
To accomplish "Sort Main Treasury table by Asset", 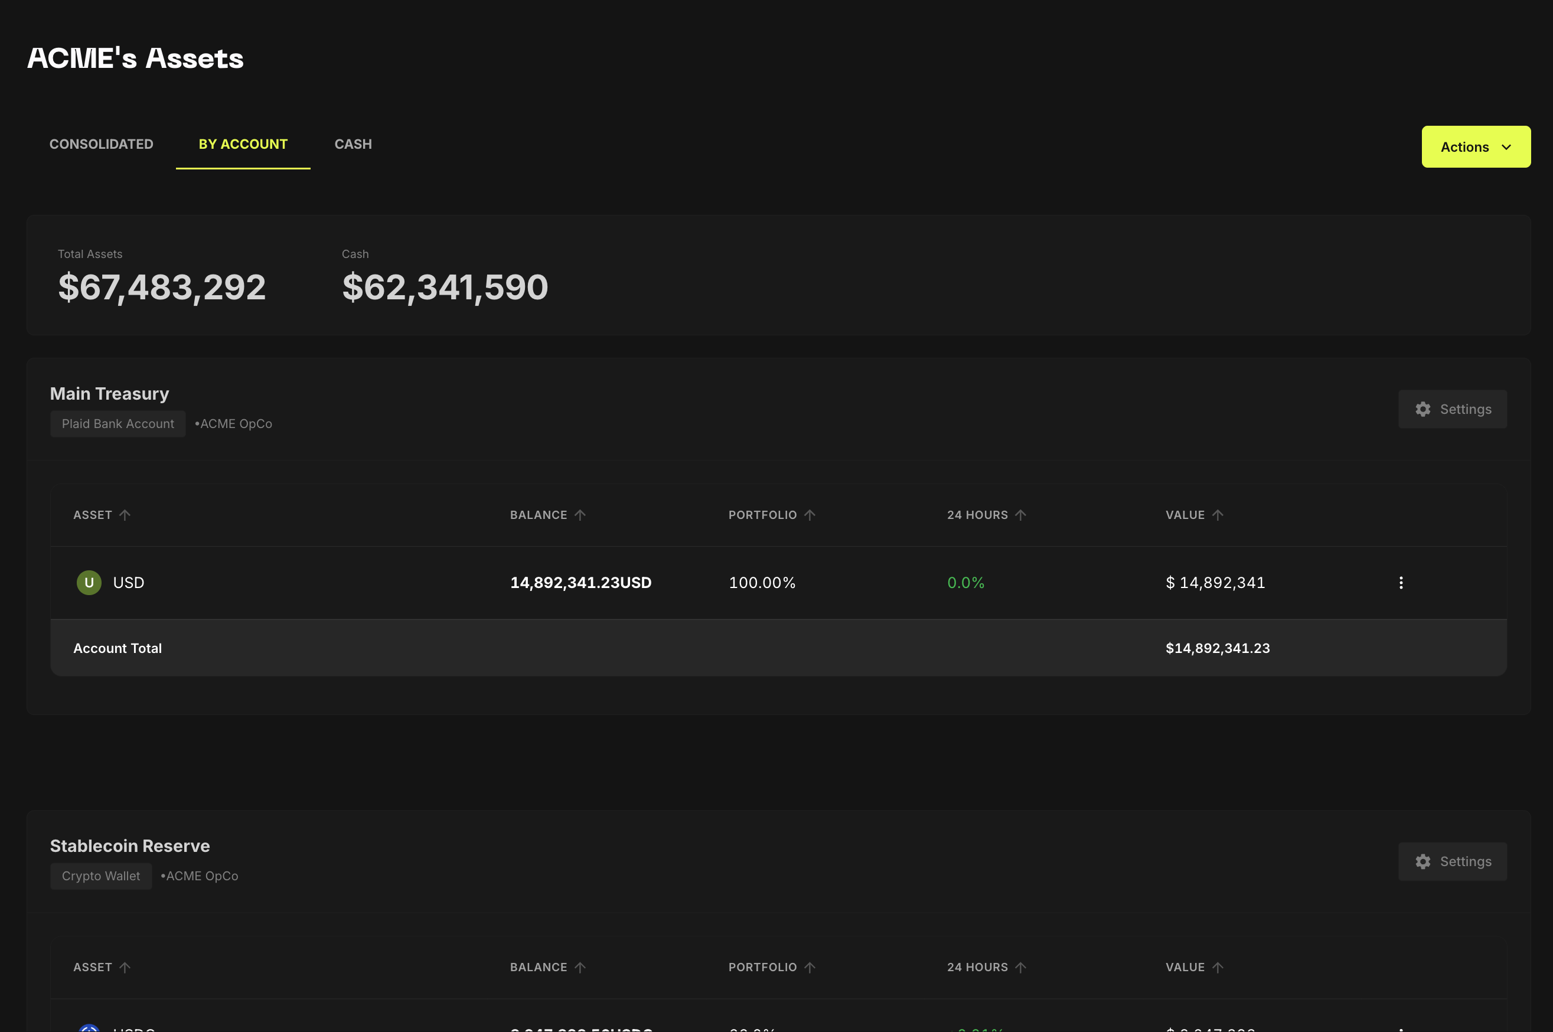I will tap(102, 515).
